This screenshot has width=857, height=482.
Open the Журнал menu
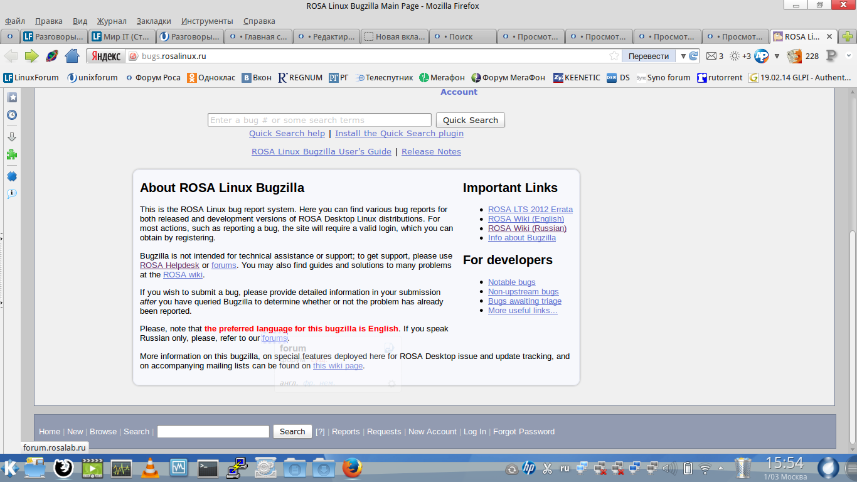(x=112, y=21)
